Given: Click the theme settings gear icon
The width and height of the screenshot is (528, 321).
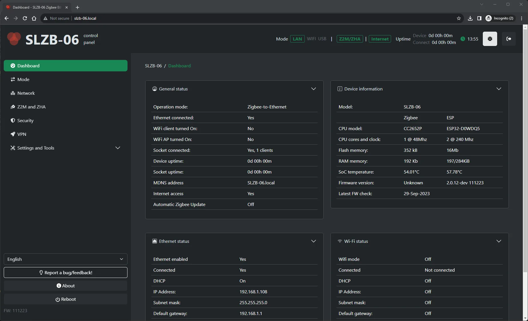Looking at the screenshot, I should pyautogui.click(x=490, y=39).
